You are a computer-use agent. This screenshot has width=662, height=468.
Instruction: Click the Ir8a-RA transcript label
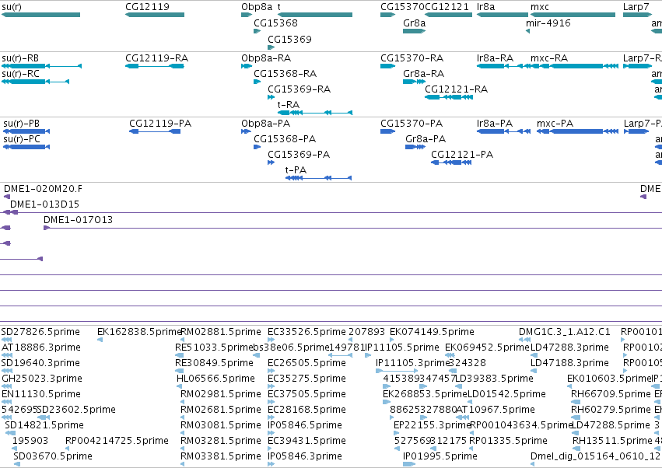(495, 58)
